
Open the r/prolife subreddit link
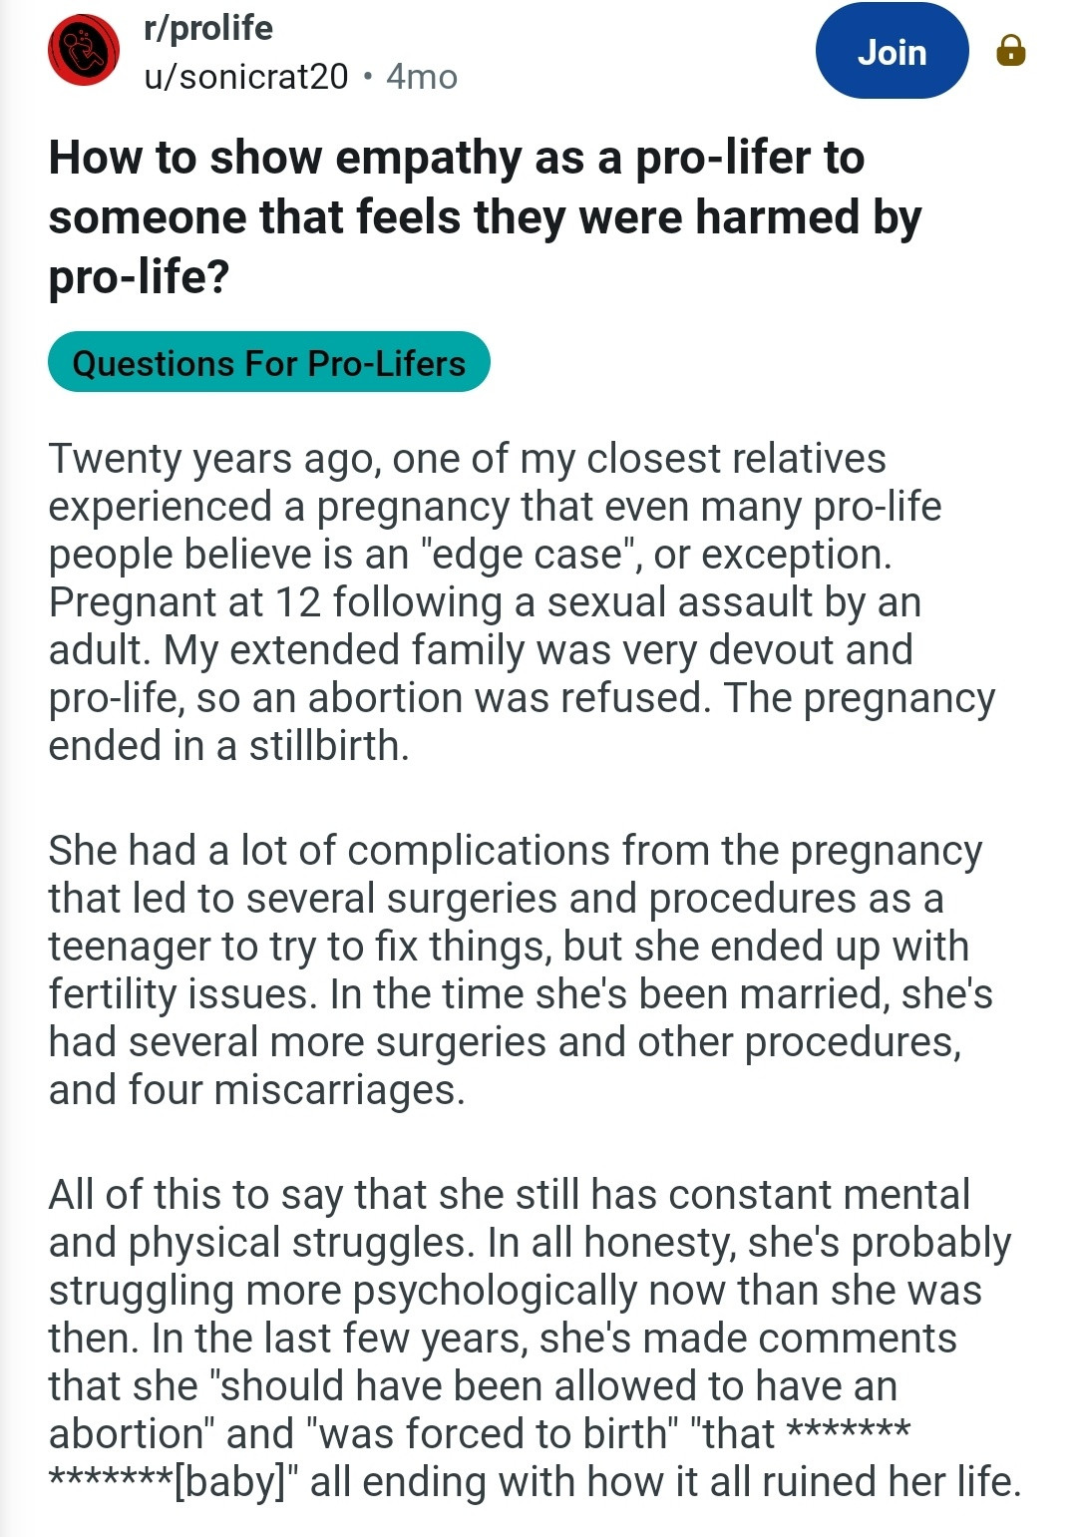pos(208,28)
